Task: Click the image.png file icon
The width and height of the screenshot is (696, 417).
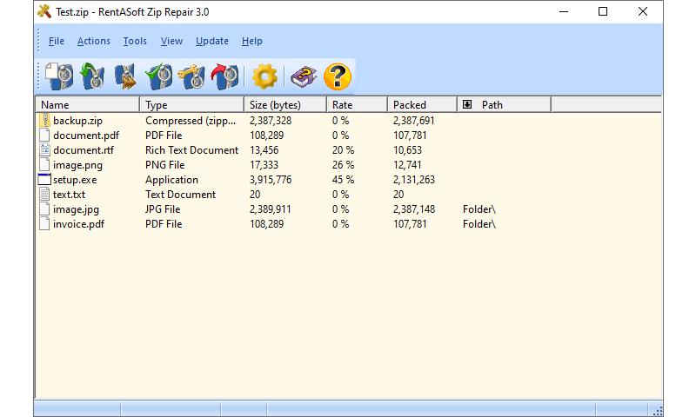Action: [x=45, y=165]
